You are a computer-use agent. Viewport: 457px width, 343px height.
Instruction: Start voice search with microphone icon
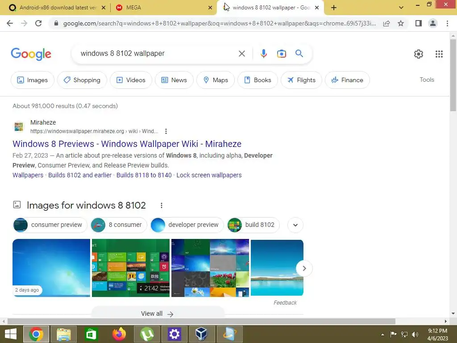pyautogui.click(x=263, y=54)
